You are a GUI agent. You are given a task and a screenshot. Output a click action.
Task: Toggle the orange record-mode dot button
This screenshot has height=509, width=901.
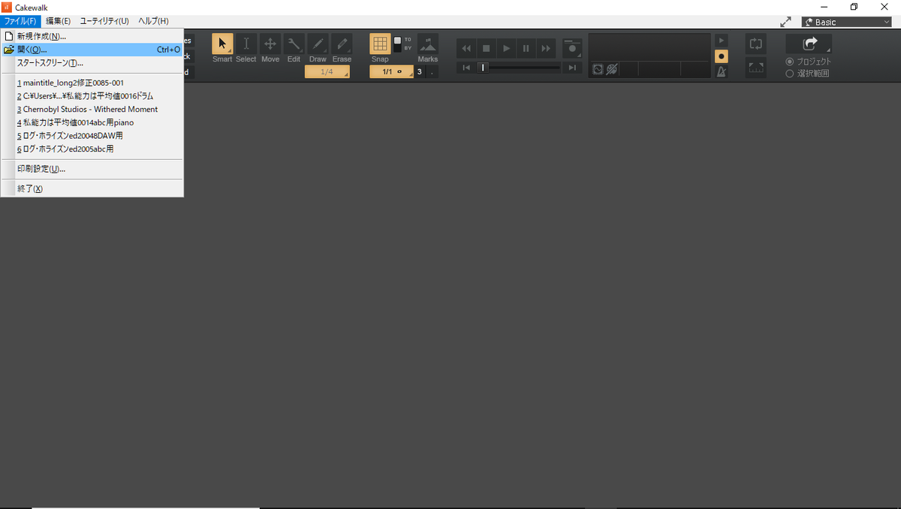[x=722, y=56]
